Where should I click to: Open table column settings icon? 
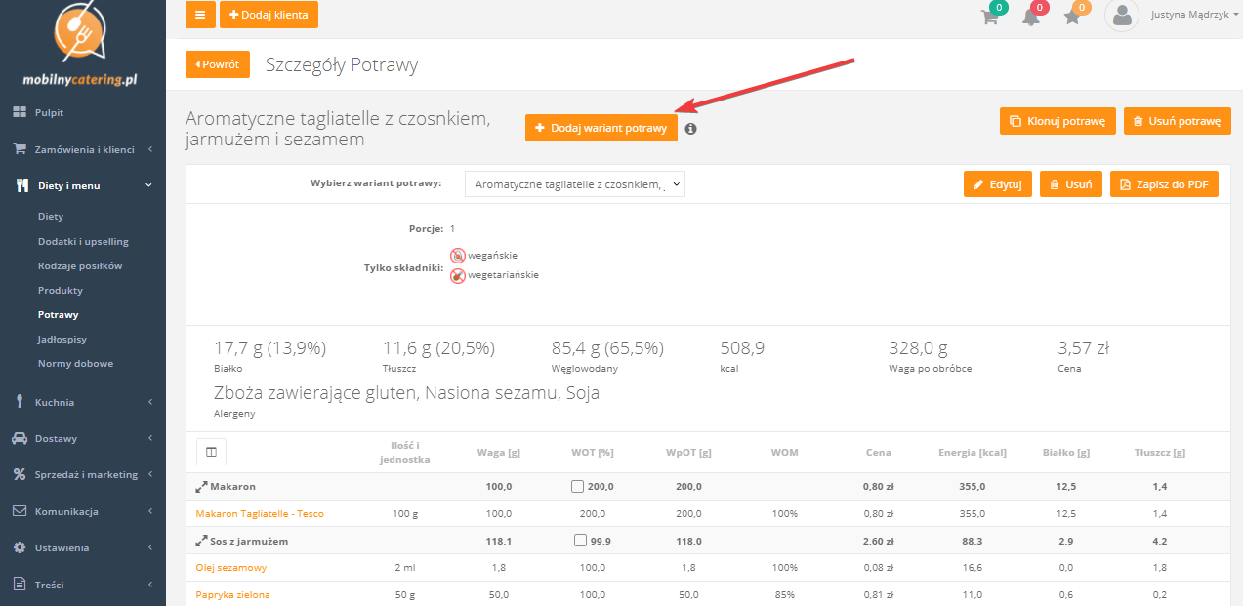point(211,451)
